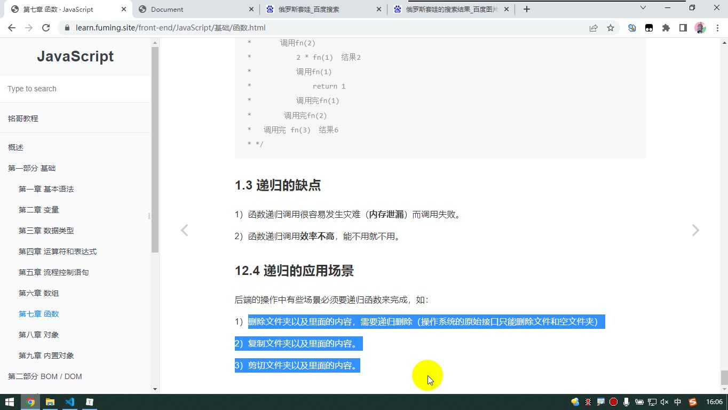Click the JavaScript title in the sidebar
Screen dimensions: 728x410
pyautogui.click(x=75, y=56)
